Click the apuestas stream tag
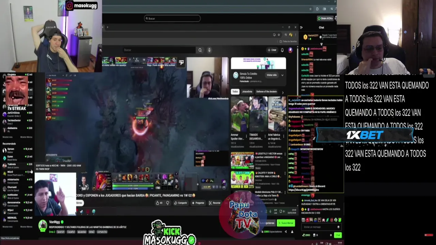Image resolution: width=436 pixels, height=245 pixels. click(82, 232)
